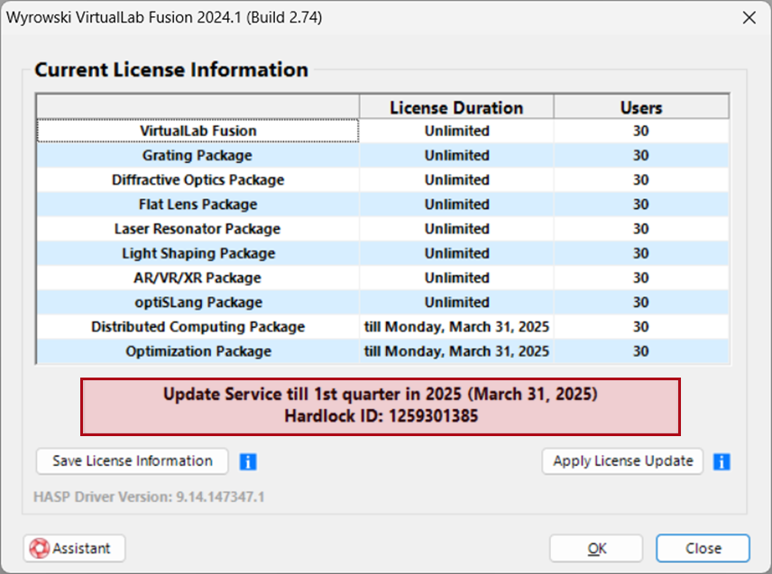
Task: Click the Apply License Update button
Action: tap(622, 461)
